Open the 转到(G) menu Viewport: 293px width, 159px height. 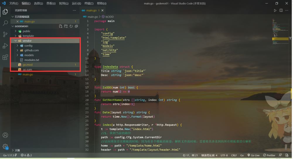[x=64, y=3]
